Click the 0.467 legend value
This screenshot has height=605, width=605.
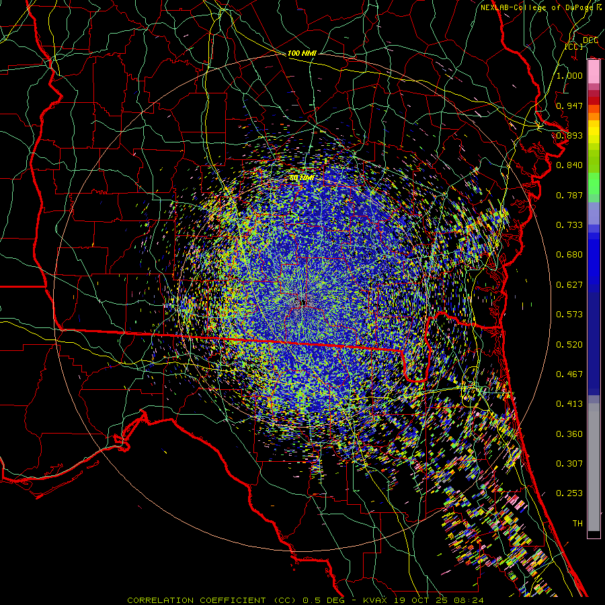[x=569, y=374]
